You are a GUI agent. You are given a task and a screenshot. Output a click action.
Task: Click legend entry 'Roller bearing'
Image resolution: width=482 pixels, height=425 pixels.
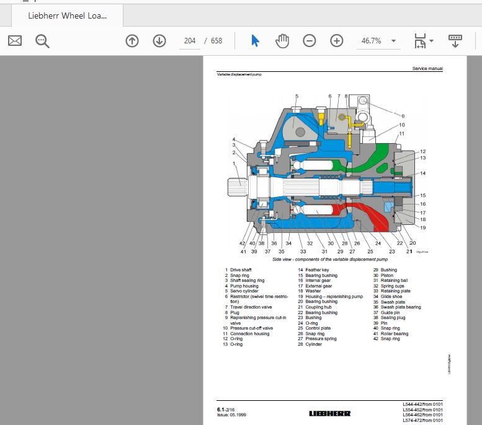click(395, 334)
